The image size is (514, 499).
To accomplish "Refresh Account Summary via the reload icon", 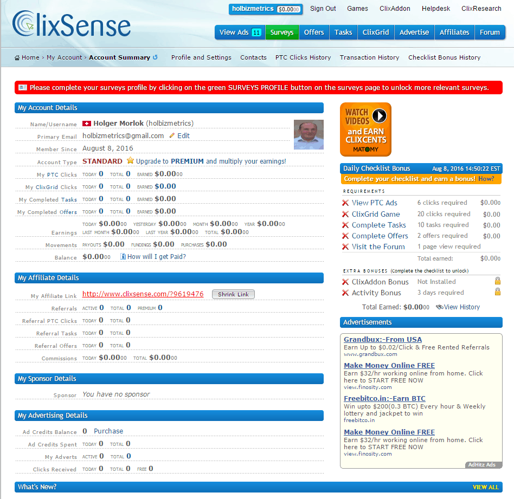I will click(155, 57).
